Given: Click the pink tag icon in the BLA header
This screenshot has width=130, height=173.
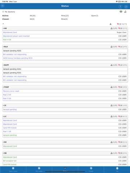Looking at the screenshot, I should click(119, 46).
